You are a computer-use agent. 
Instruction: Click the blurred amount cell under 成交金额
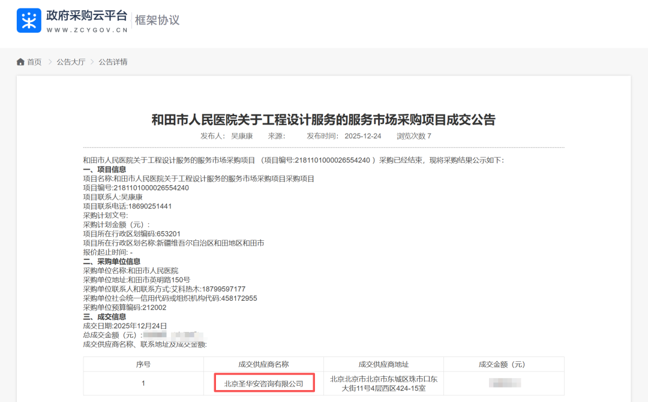(x=503, y=383)
